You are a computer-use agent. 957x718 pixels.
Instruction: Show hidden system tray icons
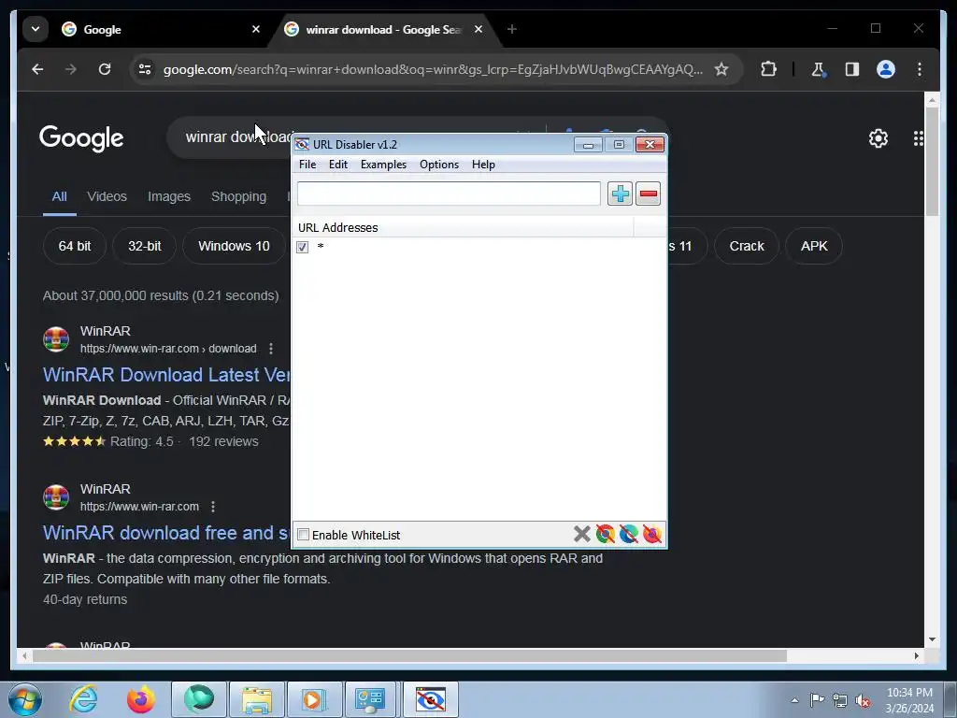(x=794, y=700)
